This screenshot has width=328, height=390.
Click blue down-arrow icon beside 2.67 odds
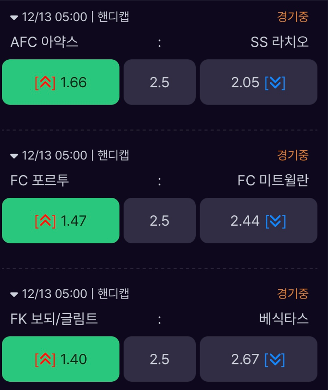[275, 359]
